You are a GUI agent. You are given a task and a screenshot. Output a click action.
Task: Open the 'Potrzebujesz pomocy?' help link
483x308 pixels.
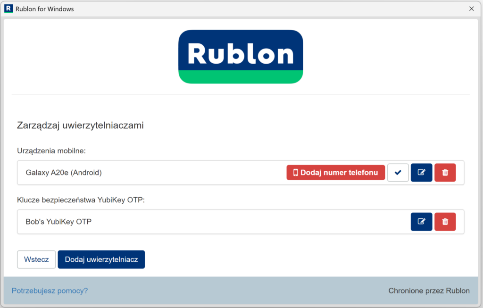click(50, 291)
